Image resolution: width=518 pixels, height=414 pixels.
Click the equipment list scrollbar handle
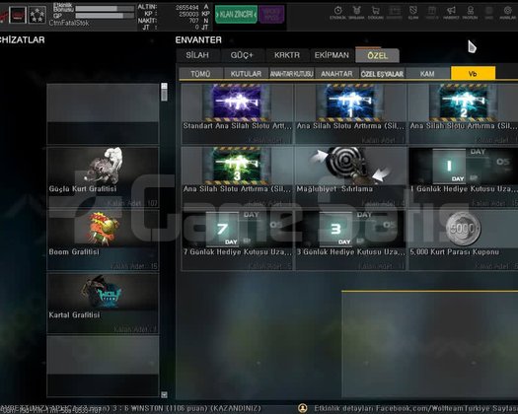coord(164,92)
